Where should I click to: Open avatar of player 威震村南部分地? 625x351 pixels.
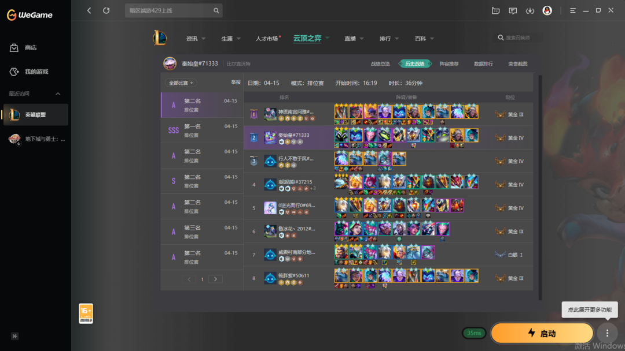[270, 255]
